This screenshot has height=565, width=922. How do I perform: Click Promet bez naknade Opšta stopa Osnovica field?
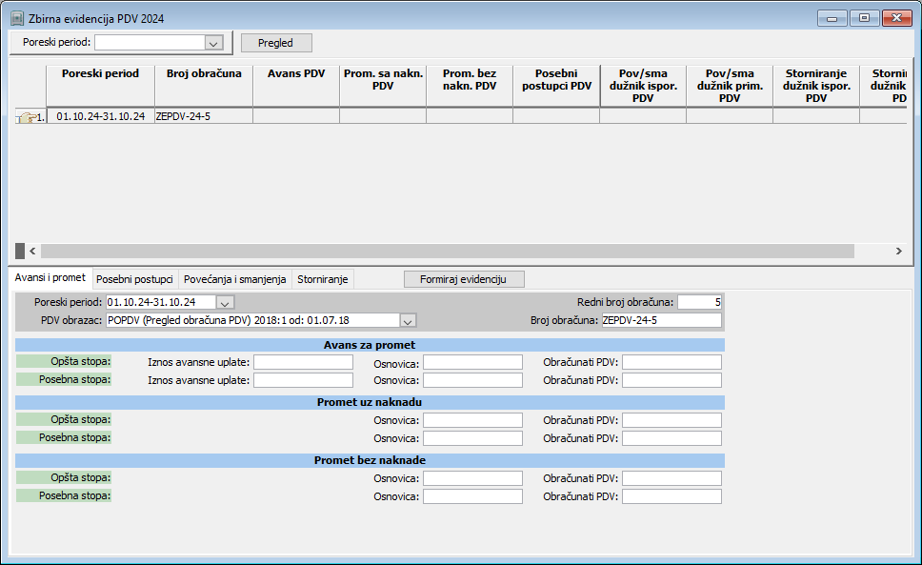pos(472,478)
